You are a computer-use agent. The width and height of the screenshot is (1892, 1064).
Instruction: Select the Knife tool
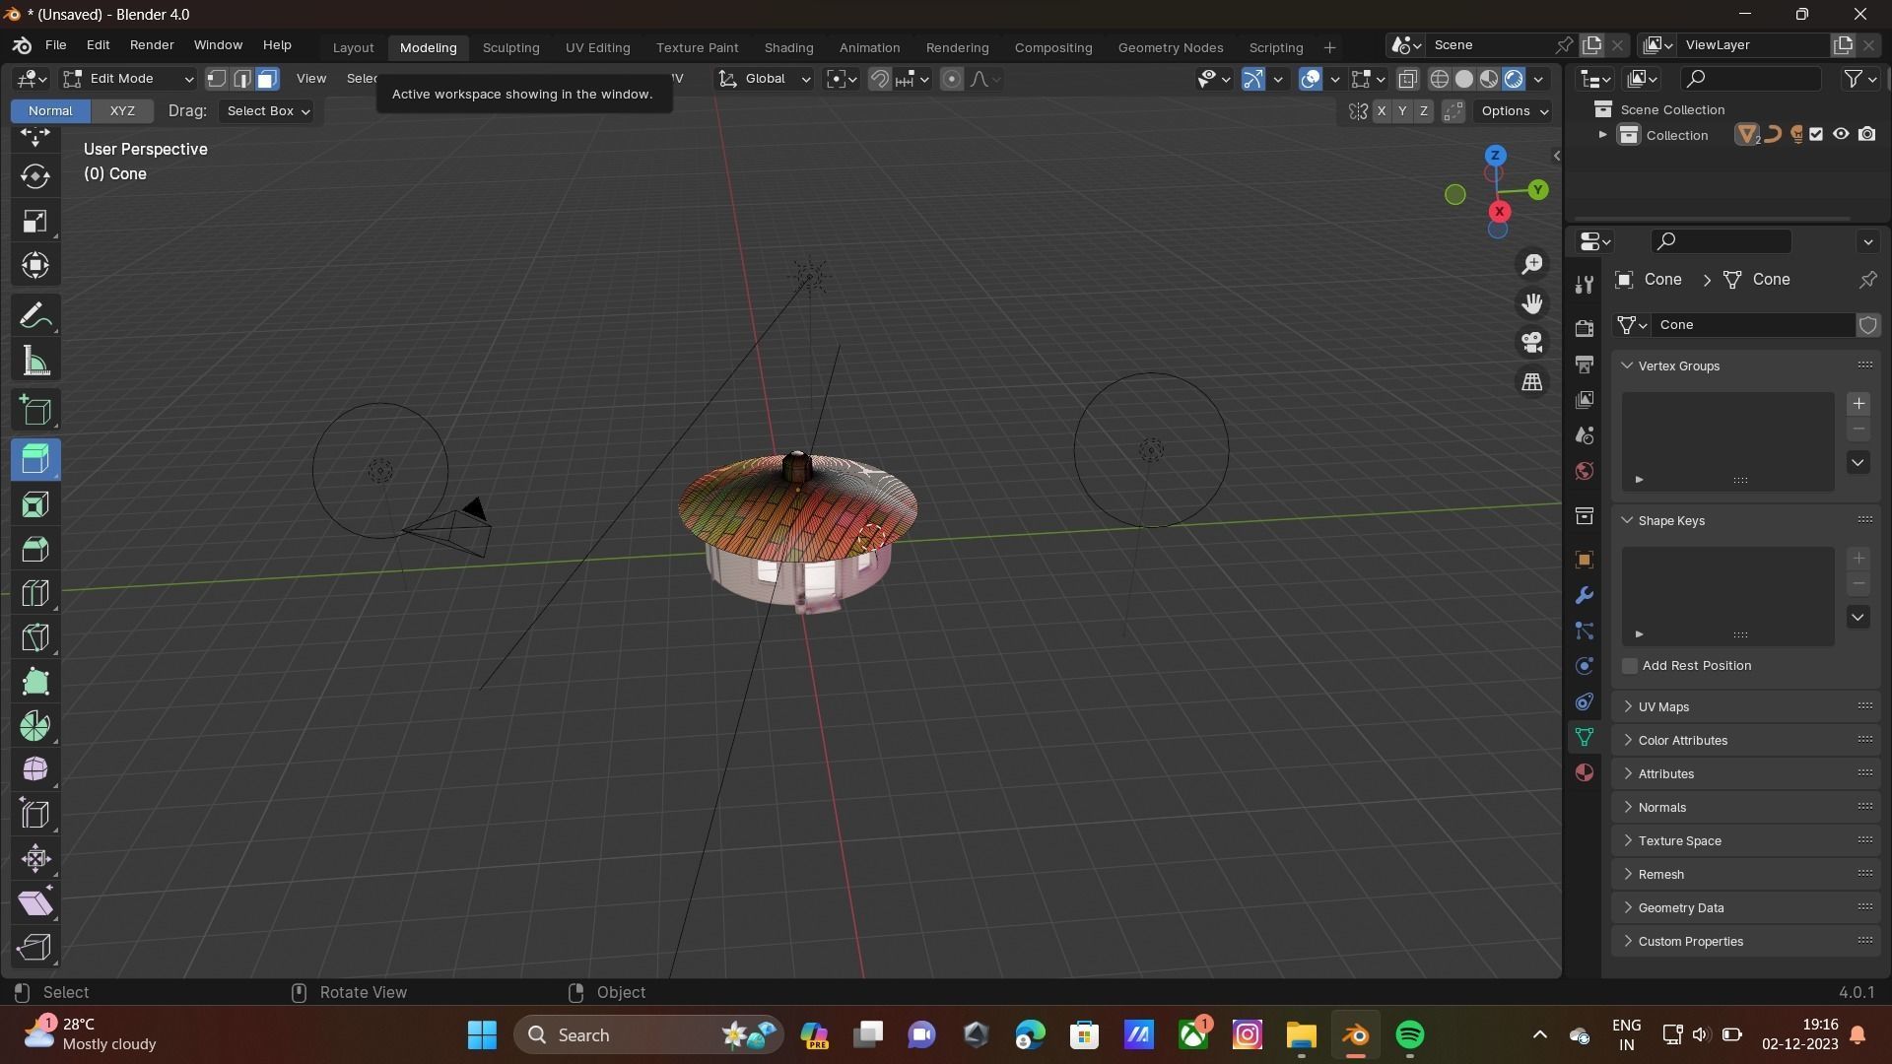(x=35, y=637)
